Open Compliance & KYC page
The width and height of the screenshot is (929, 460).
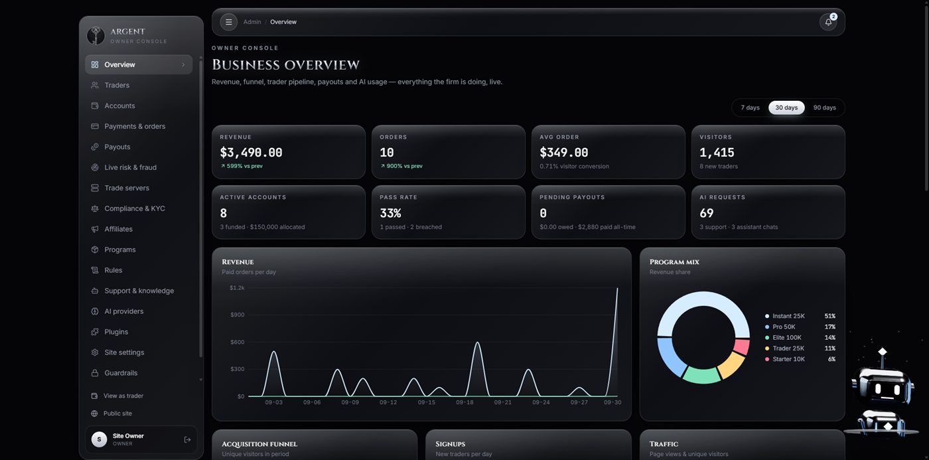point(139,208)
